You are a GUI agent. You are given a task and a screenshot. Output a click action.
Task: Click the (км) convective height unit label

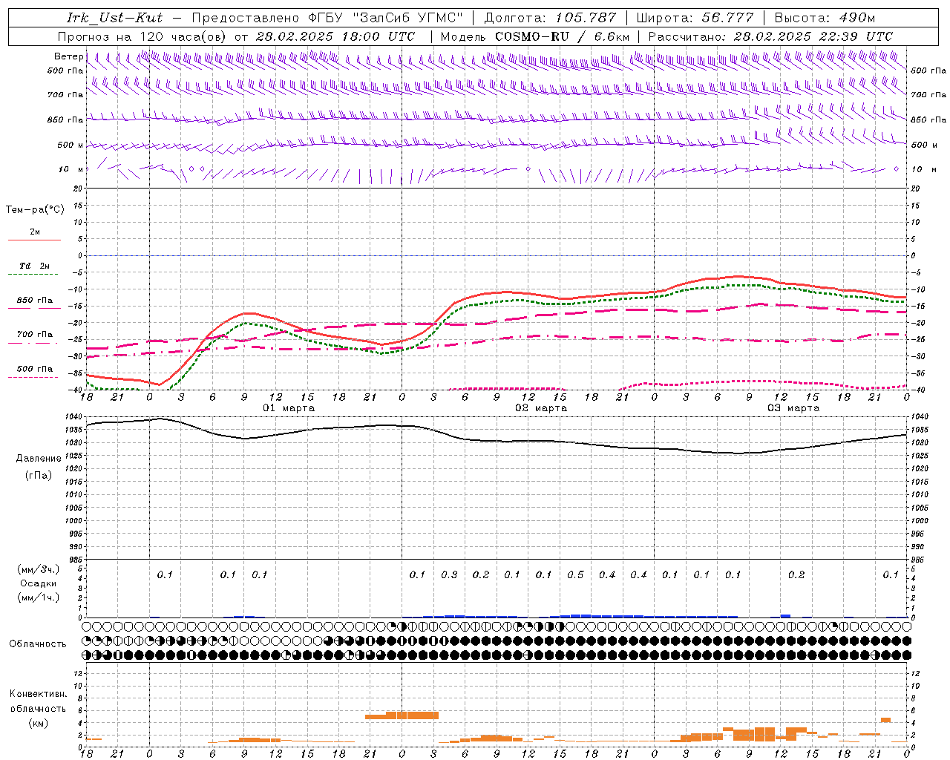(38, 723)
